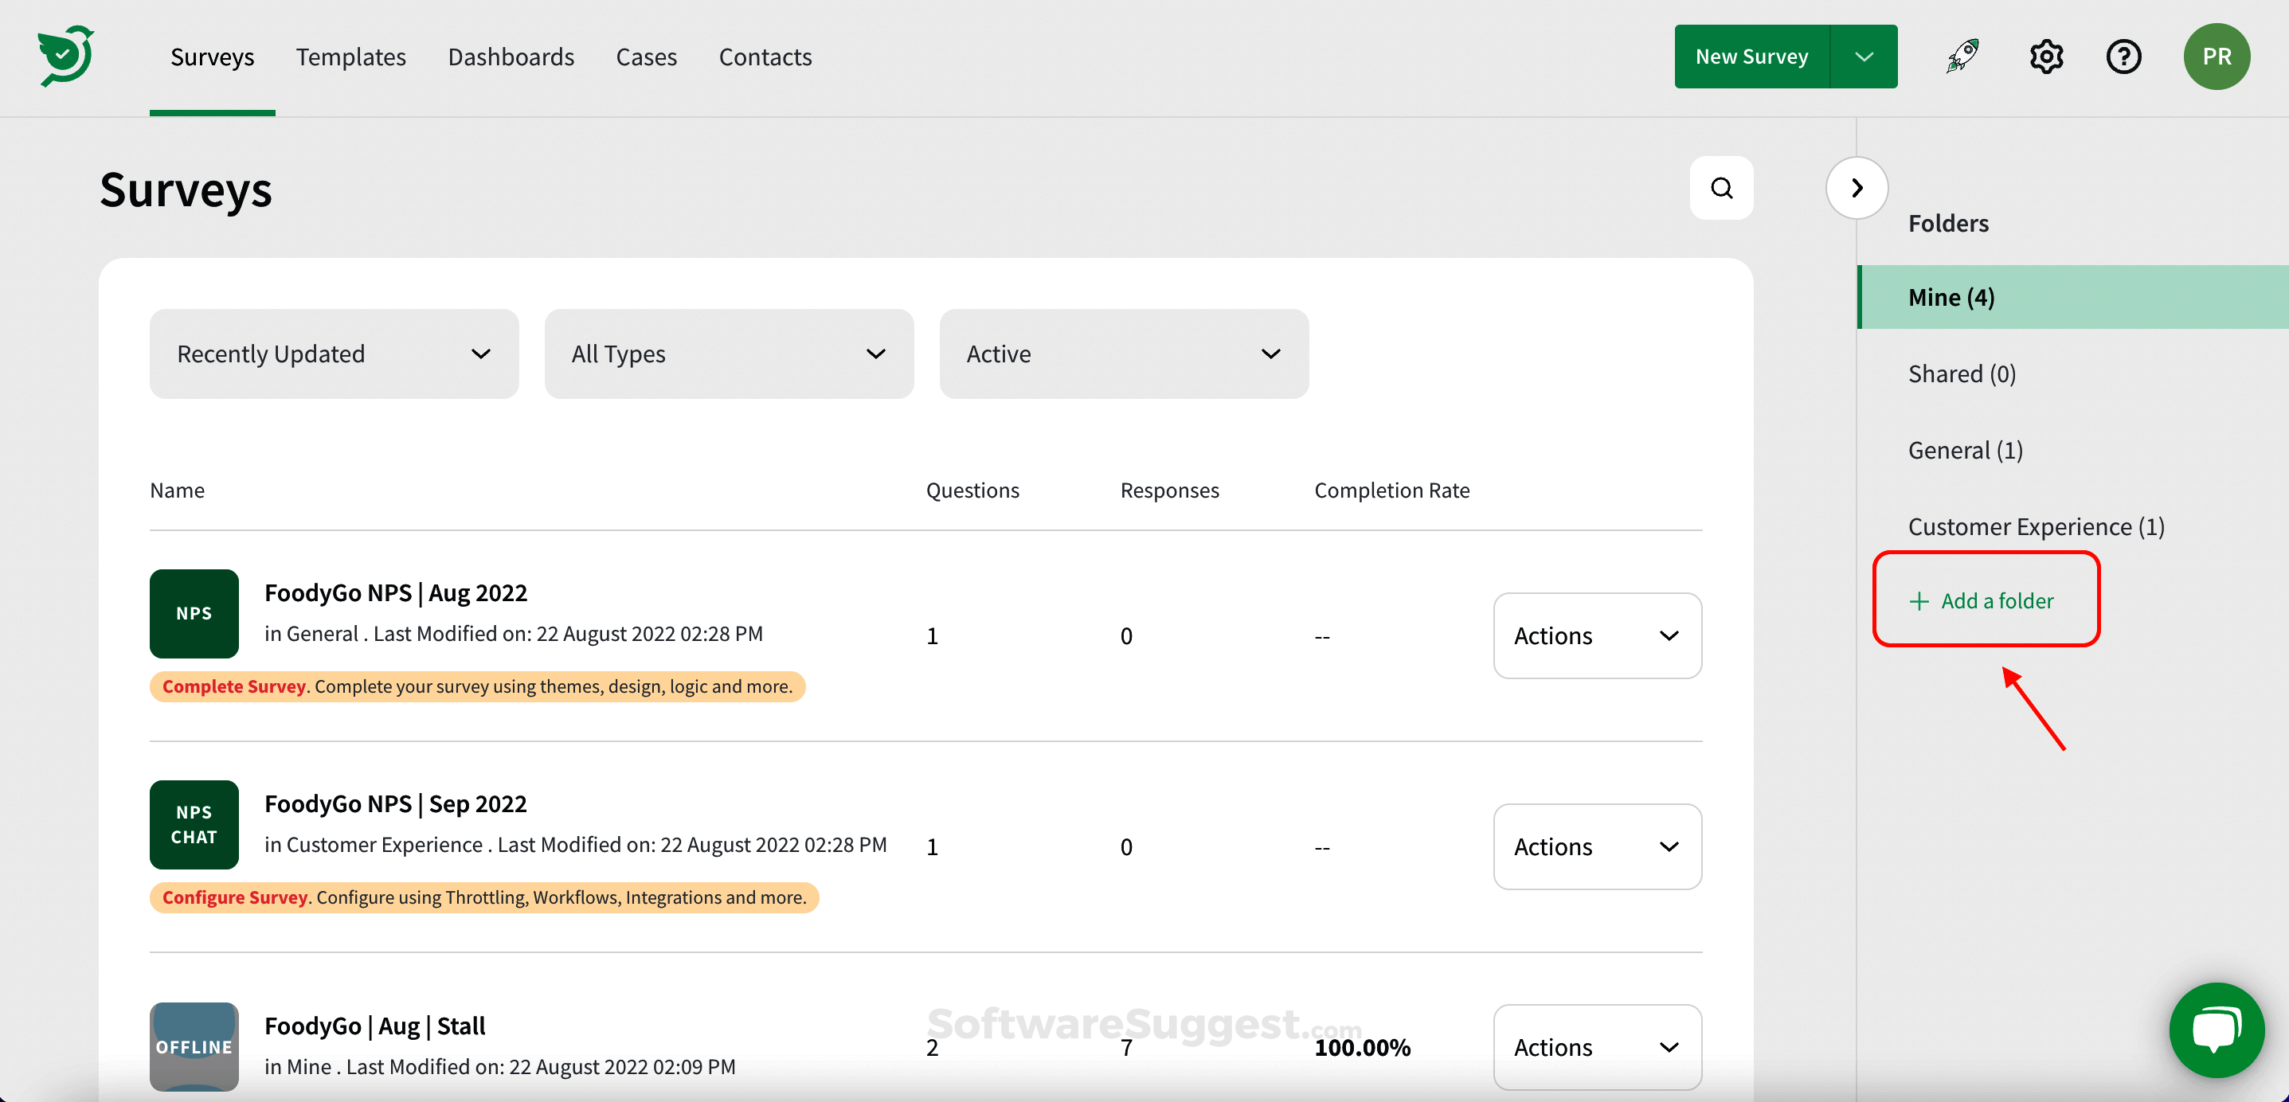
Task: Open the survey search icon
Action: [1721, 188]
